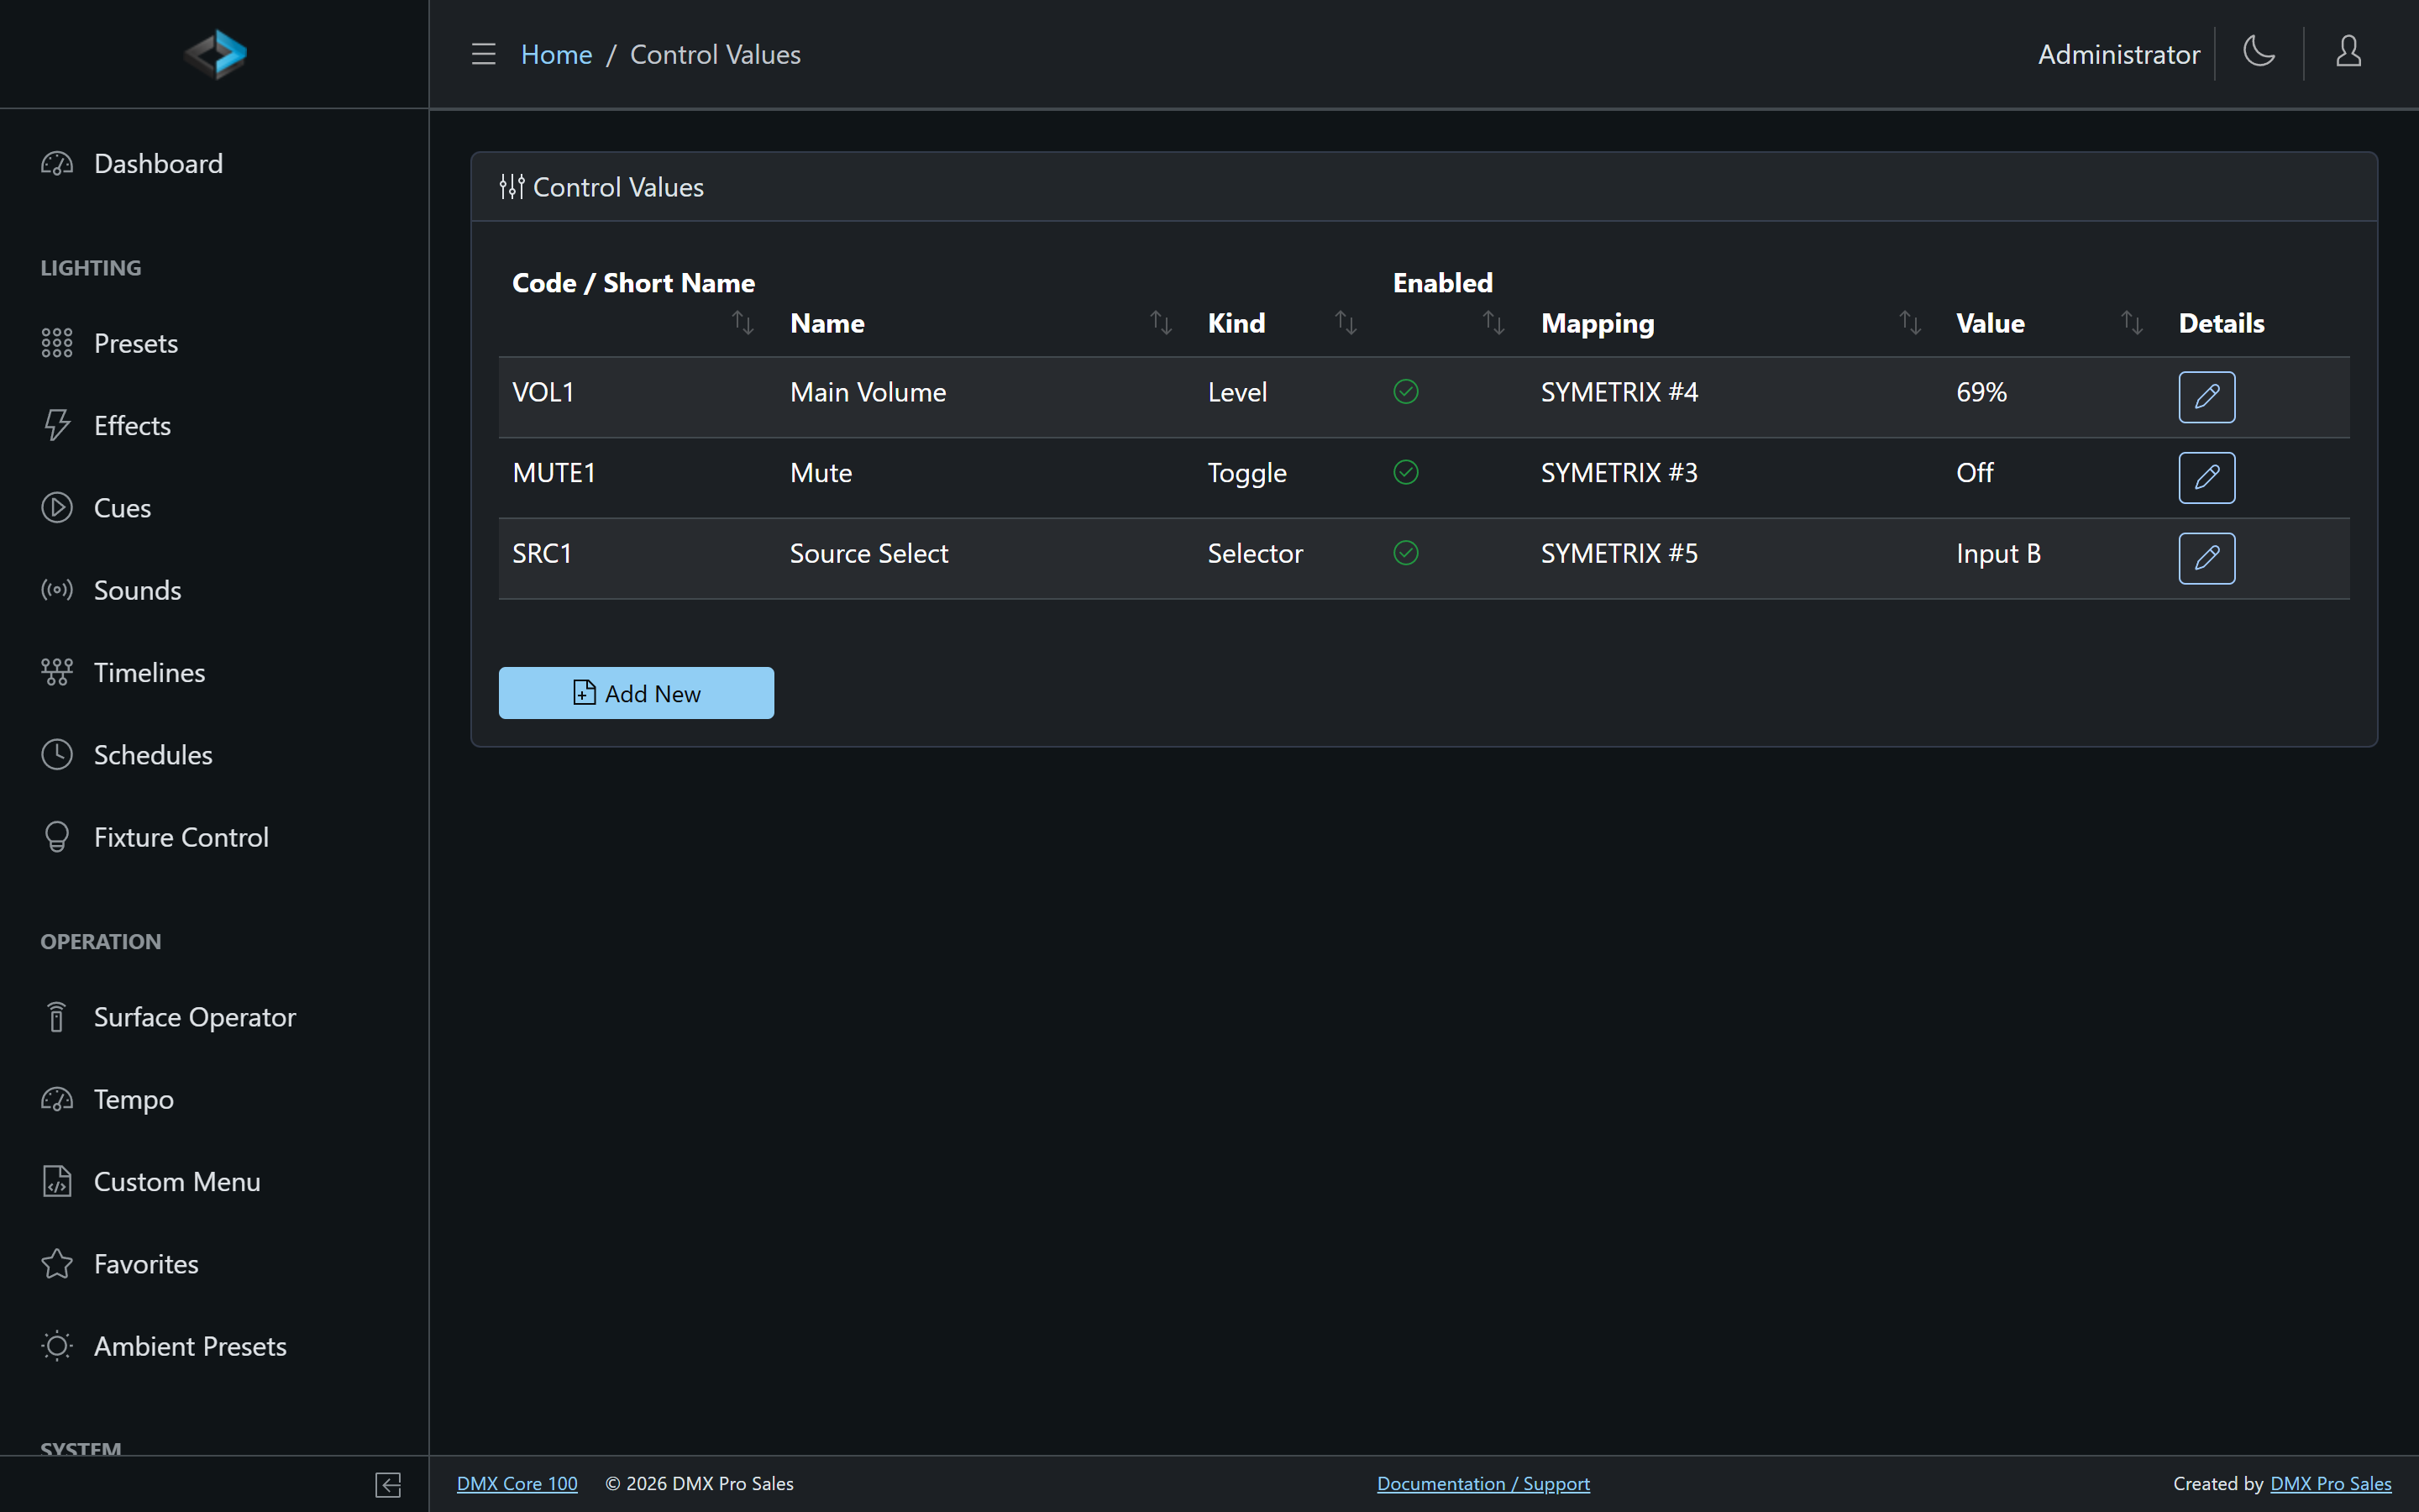Image resolution: width=2419 pixels, height=1512 pixels.
Task: Toggle the hamburger sidebar menu icon
Action: pyautogui.click(x=484, y=54)
